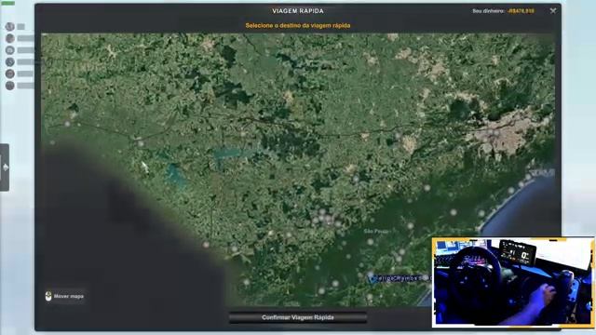Click the Mover mapa mouse icon
The height and width of the screenshot is (335, 596).
tap(48, 296)
